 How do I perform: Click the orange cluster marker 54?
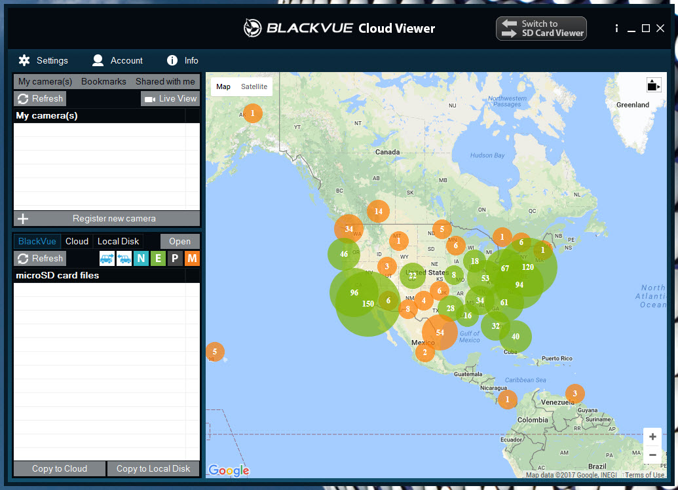point(440,332)
